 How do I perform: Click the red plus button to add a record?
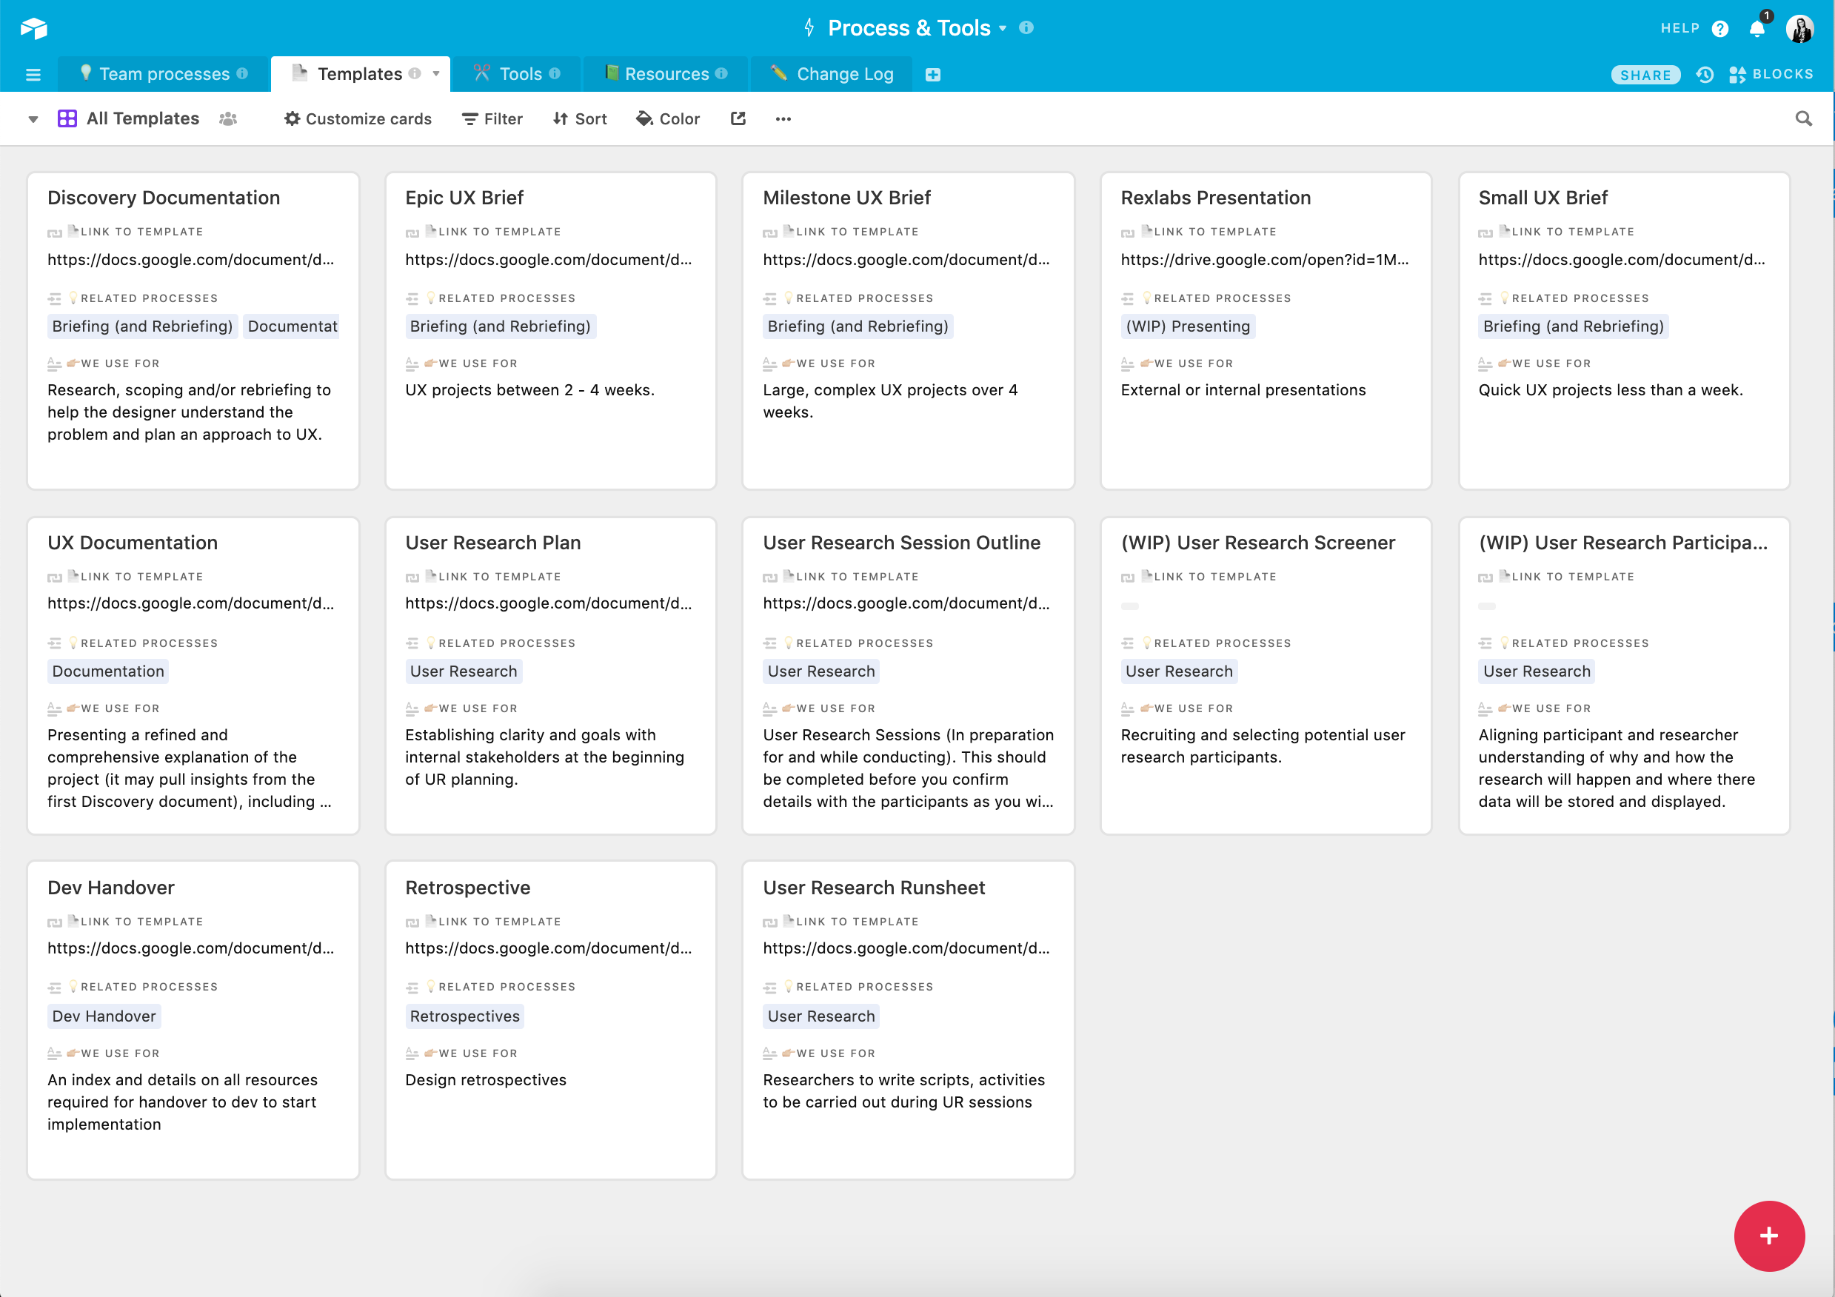click(x=1768, y=1236)
